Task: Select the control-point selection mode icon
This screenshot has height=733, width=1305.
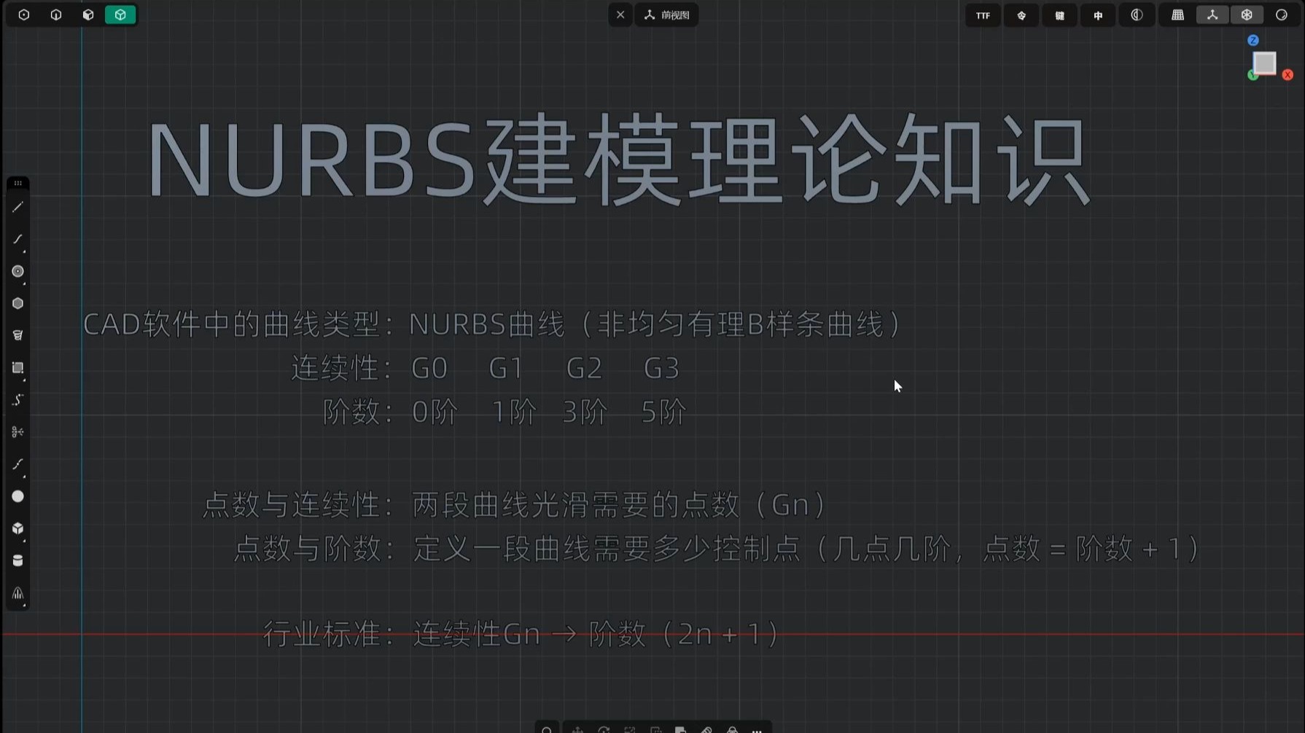Action: [x=24, y=15]
